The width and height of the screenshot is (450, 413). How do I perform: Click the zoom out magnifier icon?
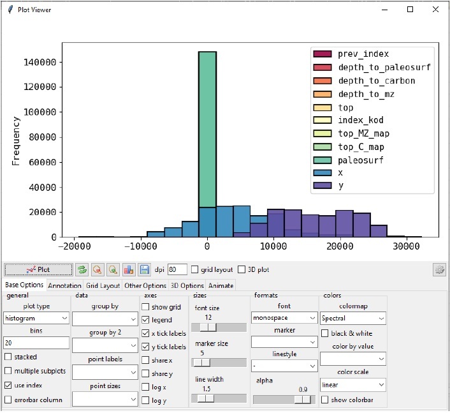click(98, 269)
